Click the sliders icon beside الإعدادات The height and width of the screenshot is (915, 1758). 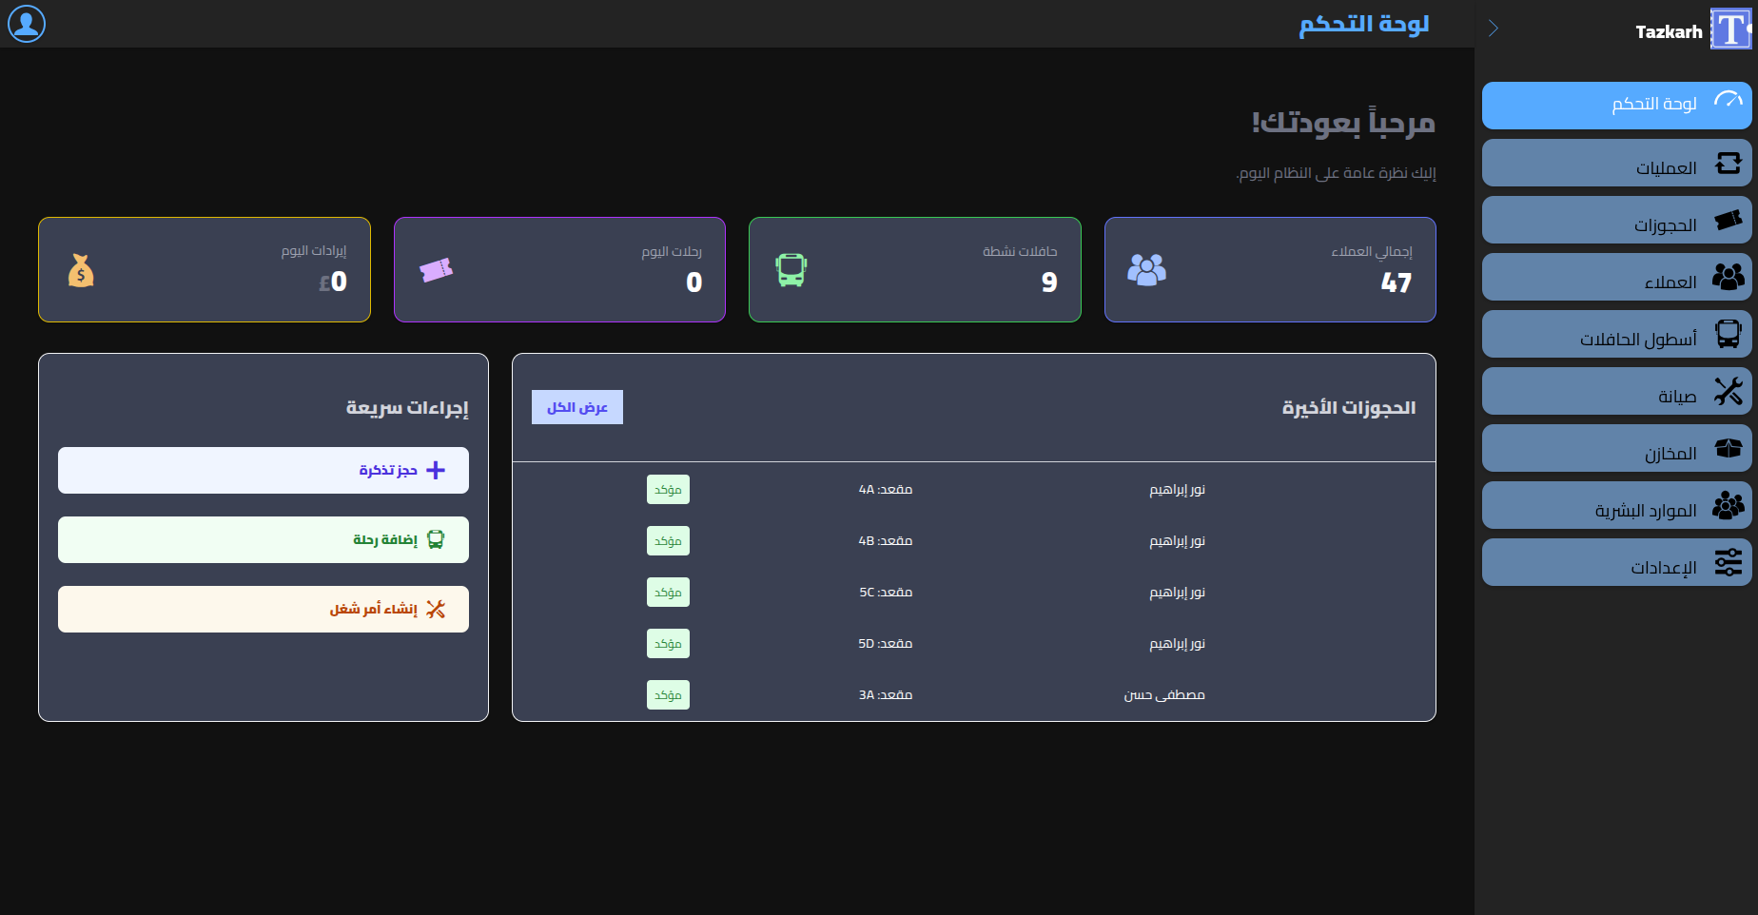point(1728,562)
